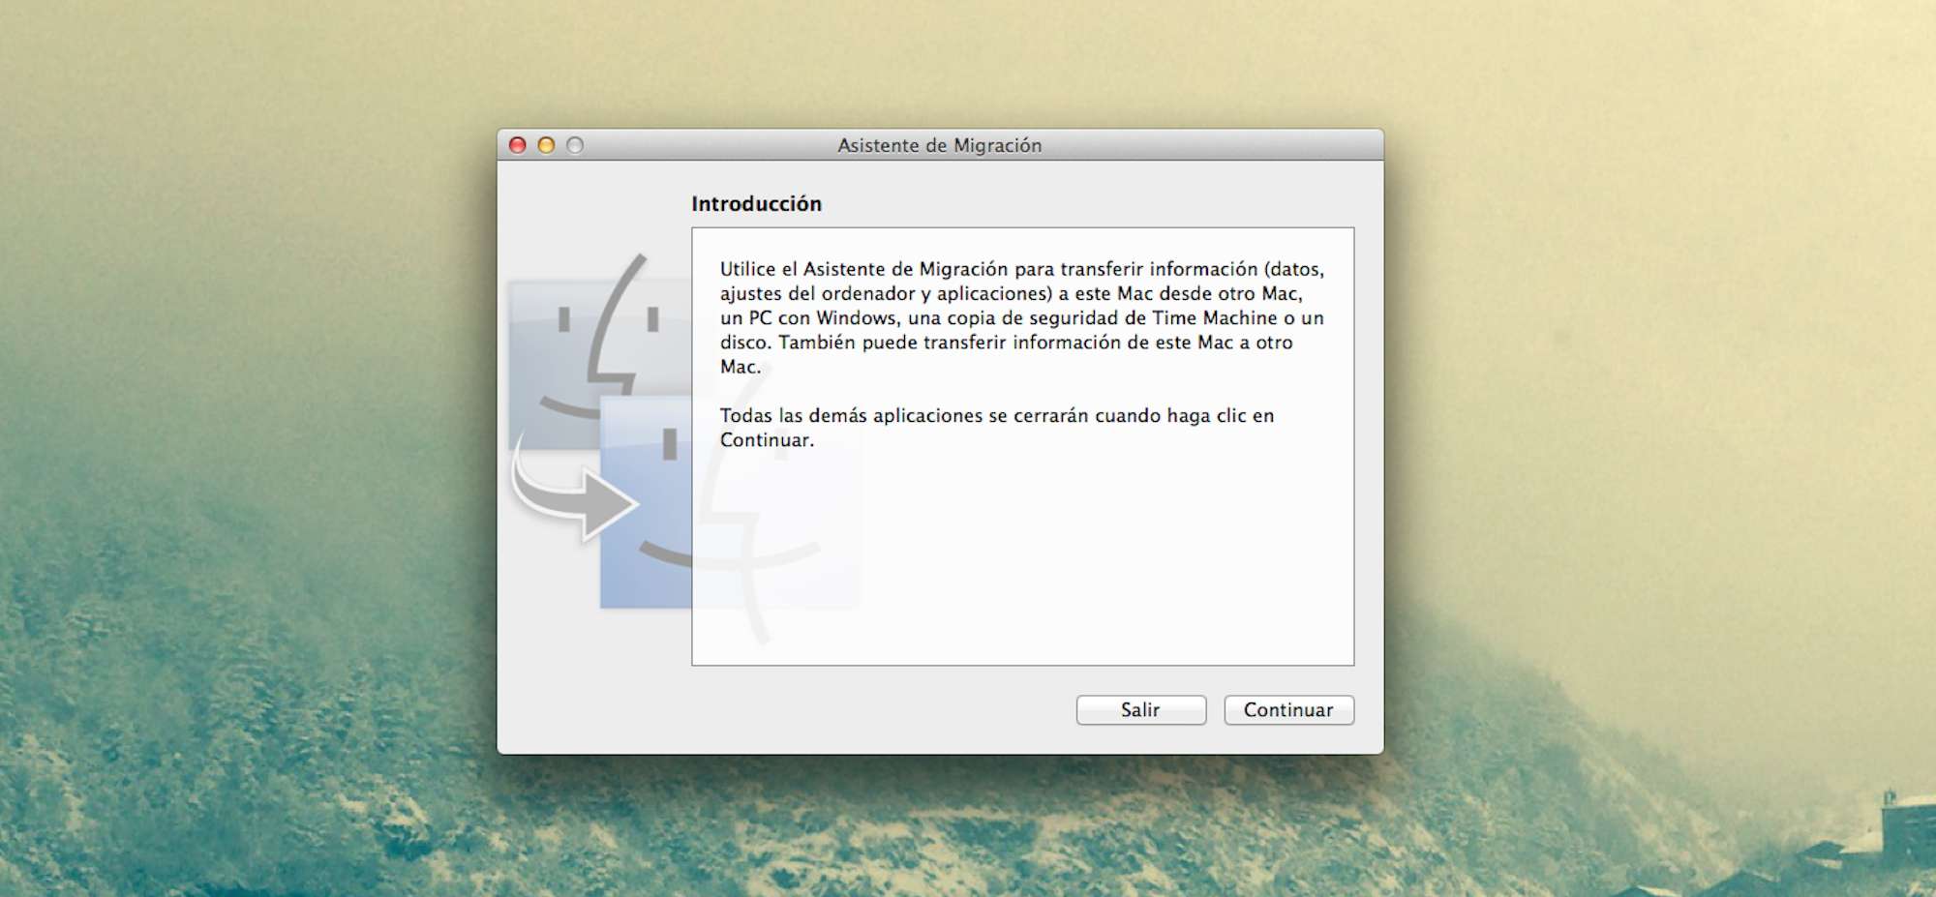Click the paragraph starting with Utilice el Asistente

tap(1016, 317)
